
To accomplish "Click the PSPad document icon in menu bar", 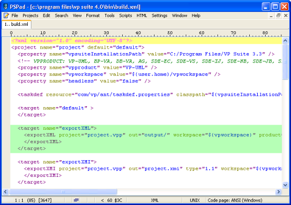I will coord(6,15).
